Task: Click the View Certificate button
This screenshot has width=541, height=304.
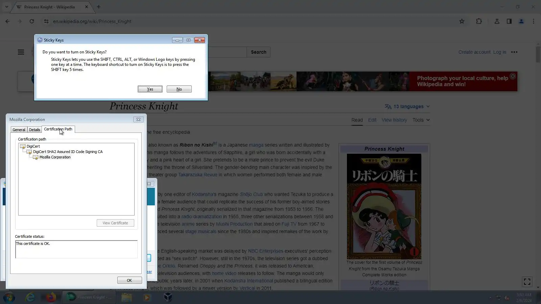Action: (x=115, y=223)
